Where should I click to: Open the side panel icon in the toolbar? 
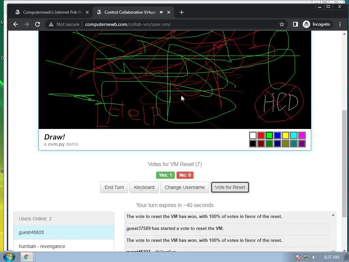[x=295, y=24]
